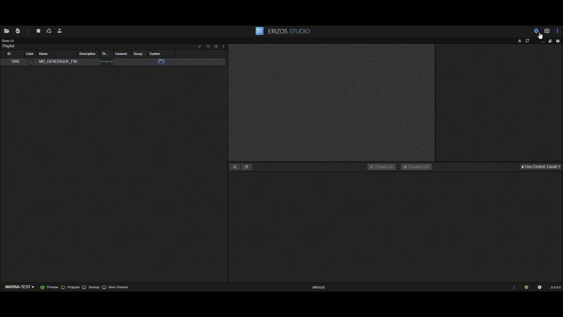Expand the Playlist dropdown chevron
The image size is (563, 317).
[x=199, y=46]
